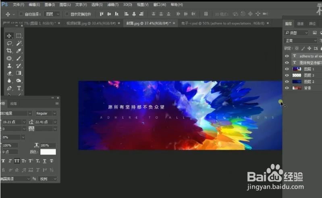Align vertical centers in options bar
Screen dimensions: 322x198
point(109,14)
